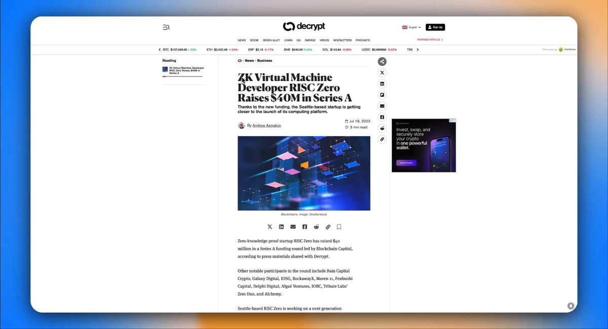Viewport: 608px width, 329px height.
Task: Open the News breadcrumb link
Action: tap(249, 61)
